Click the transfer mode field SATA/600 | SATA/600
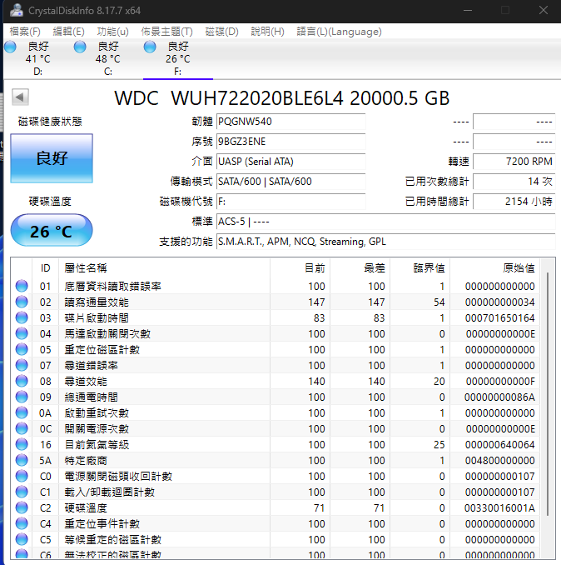Screen dimensions: 561x565 (x=290, y=181)
